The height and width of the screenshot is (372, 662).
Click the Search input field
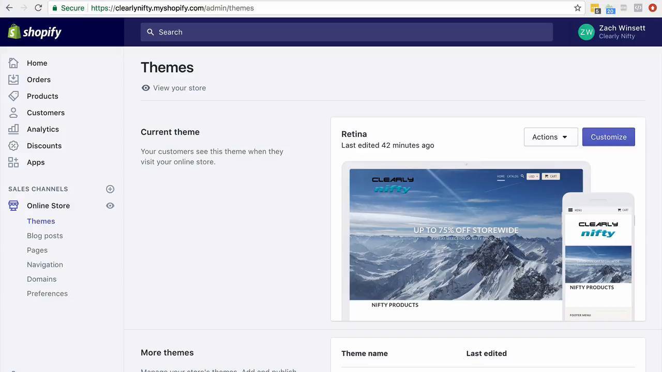(x=347, y=32)
